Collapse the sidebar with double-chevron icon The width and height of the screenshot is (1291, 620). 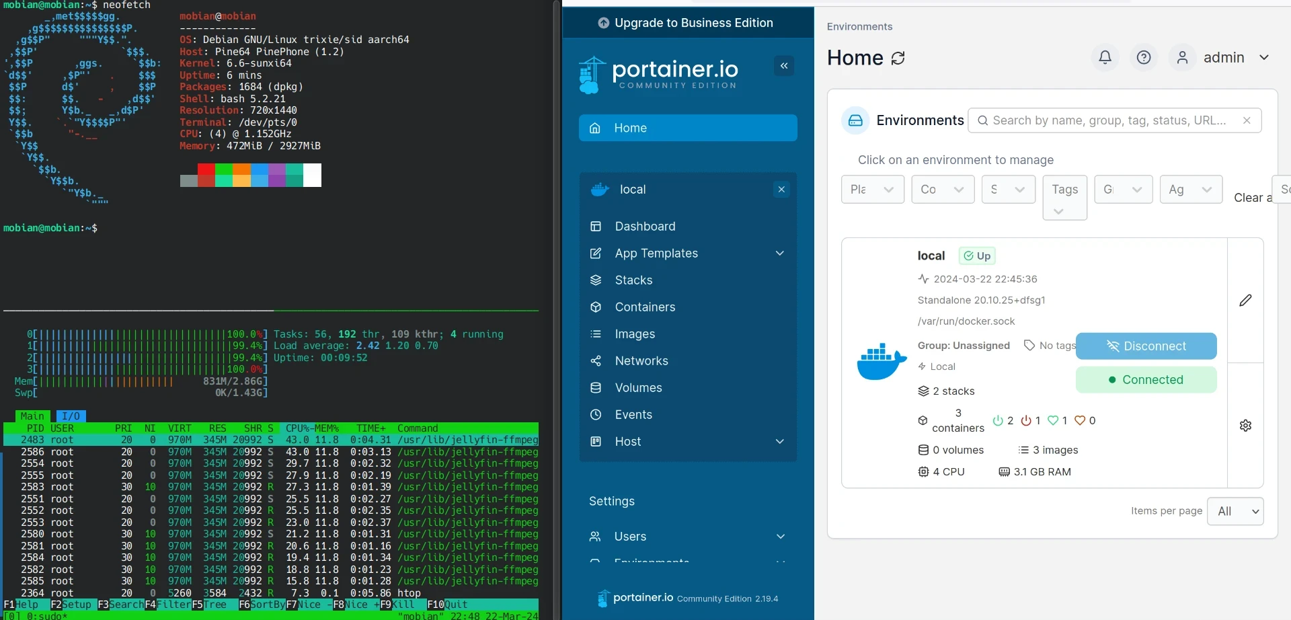coord(784,66)
